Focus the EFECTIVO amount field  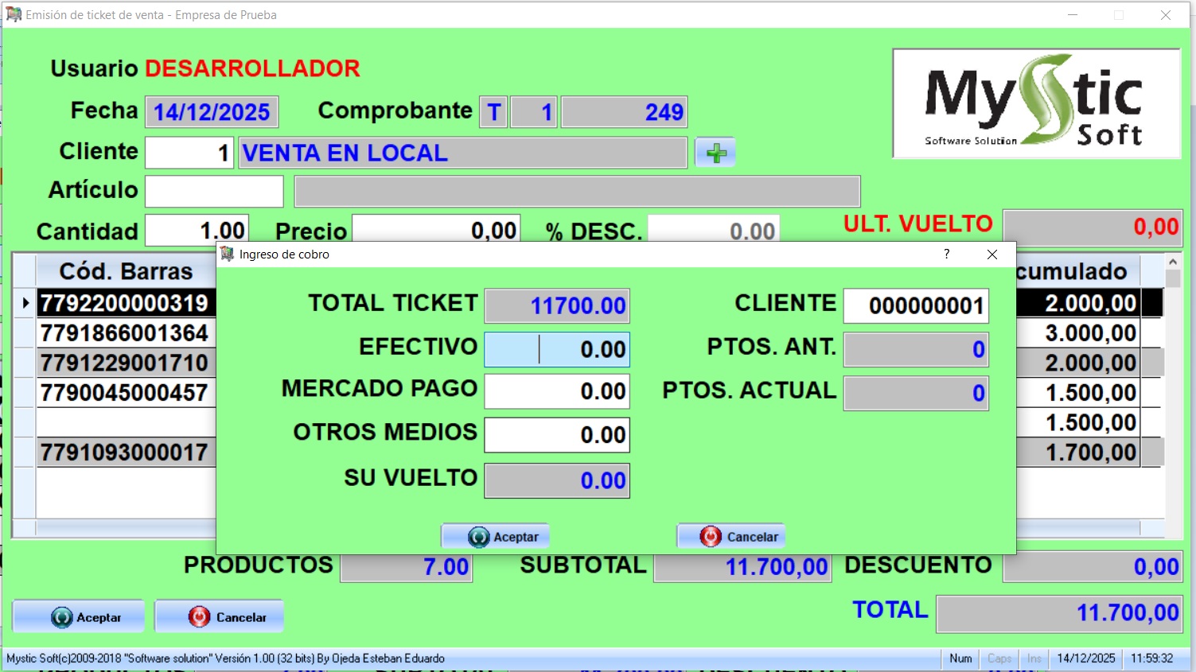coord(557,350)
